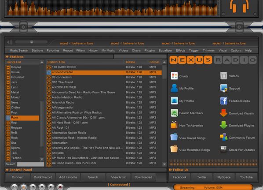The height and width of the screenshot is (190, 263).
Task: Click the orange play button
Action: pyautogui.click(x=23, y=187)
